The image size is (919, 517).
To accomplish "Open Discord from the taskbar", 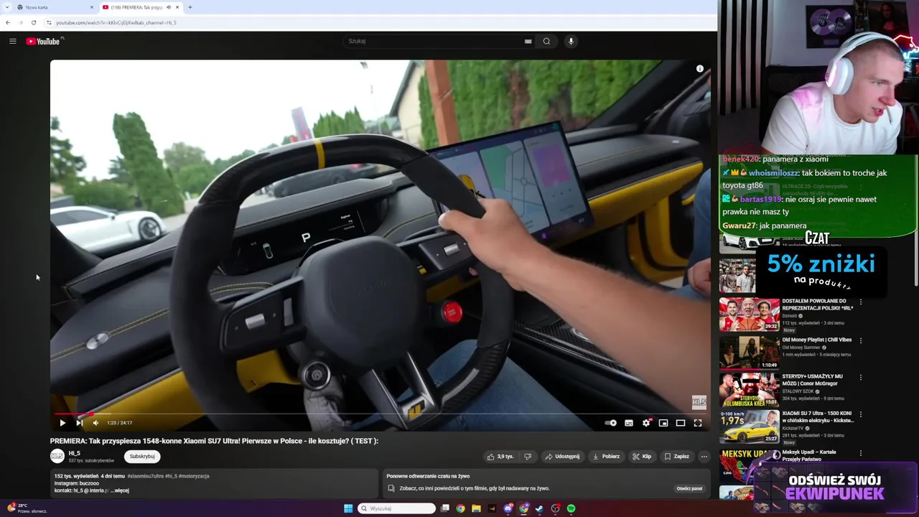I will pyautogui.click(x=508, y=508).
